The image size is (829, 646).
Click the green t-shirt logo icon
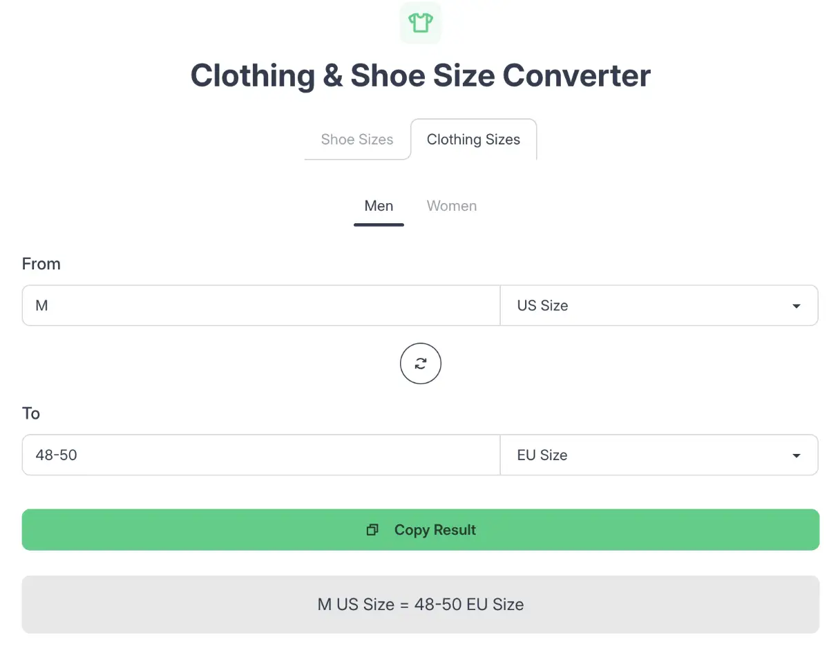(420, 23)
